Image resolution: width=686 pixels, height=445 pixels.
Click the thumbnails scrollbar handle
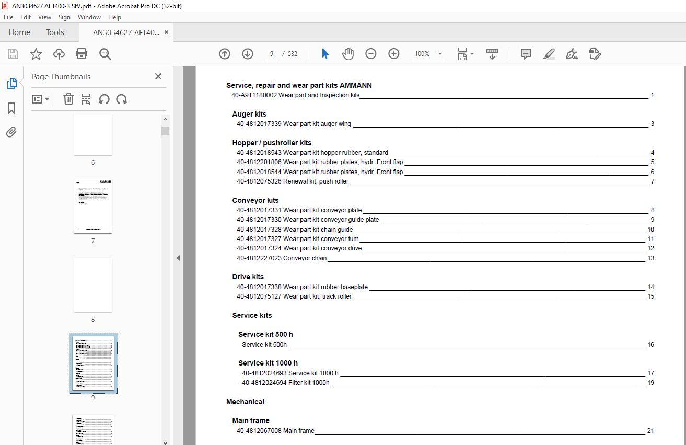(x=165, y=131)
